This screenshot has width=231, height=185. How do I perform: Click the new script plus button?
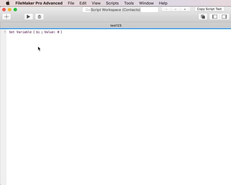coord(6,17)
